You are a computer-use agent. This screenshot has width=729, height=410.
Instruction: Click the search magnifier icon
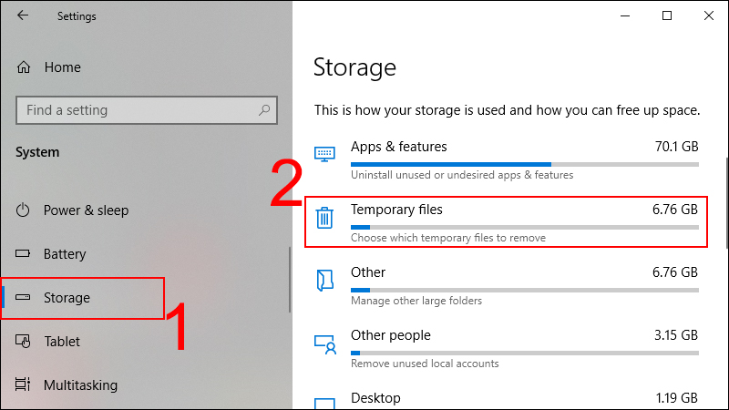click(x=264, y=110)
